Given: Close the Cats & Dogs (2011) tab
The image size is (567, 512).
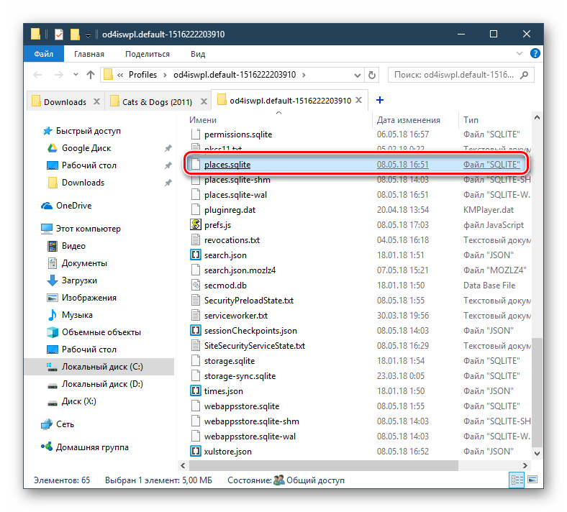Looking at the screenshot, I should [204, 101].
